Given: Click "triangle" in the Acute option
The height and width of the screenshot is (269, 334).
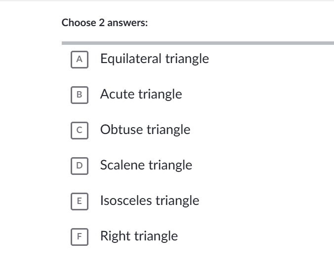Looking at the screenshot, I should 160,94.
